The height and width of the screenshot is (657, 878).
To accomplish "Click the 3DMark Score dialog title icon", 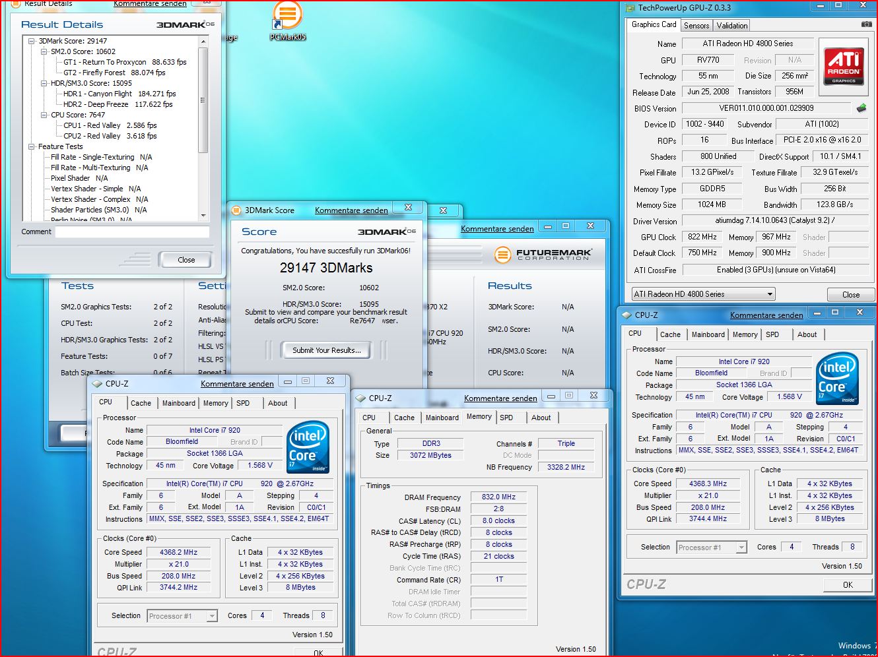I will tap(236, 210).
